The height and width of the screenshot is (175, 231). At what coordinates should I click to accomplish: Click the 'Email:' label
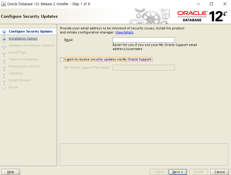coord(69,40)
